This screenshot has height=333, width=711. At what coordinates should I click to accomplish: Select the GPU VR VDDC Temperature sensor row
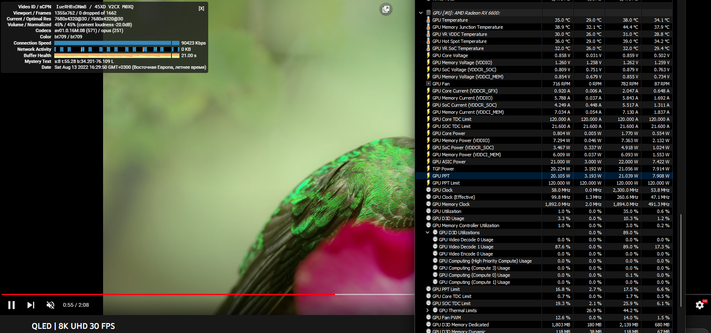pos(544,34)
